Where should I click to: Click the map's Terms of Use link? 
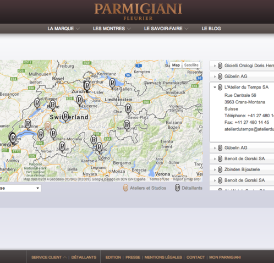tap(159, 179)
